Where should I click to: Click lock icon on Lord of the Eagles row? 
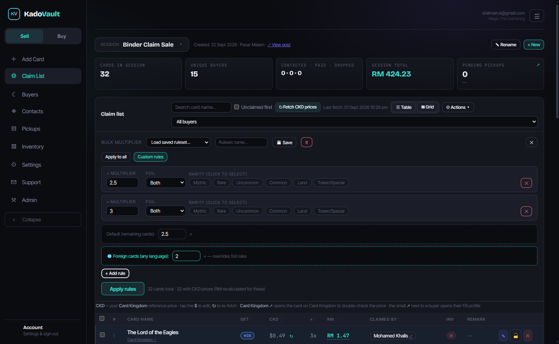pyautogui.click(x=515, y=336)
